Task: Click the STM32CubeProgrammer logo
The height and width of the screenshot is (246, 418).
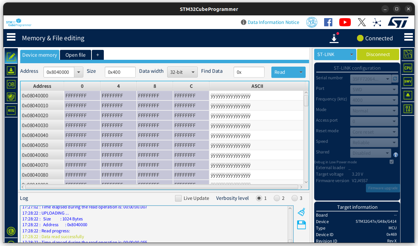Action: [x=19, y=23]
